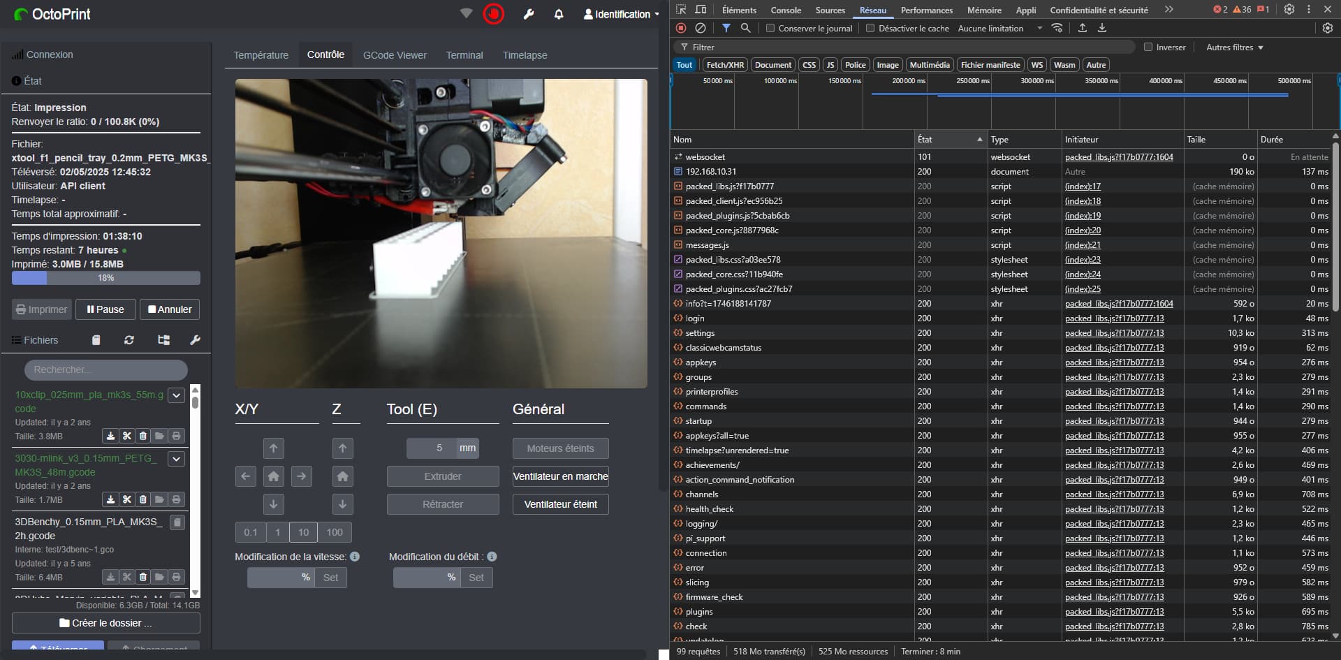
Task: Open the GCode Viewer tab
Action: (x=395, y=55)
